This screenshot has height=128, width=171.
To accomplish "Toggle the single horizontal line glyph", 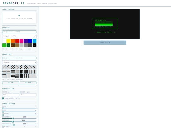I will coord(4,71).
